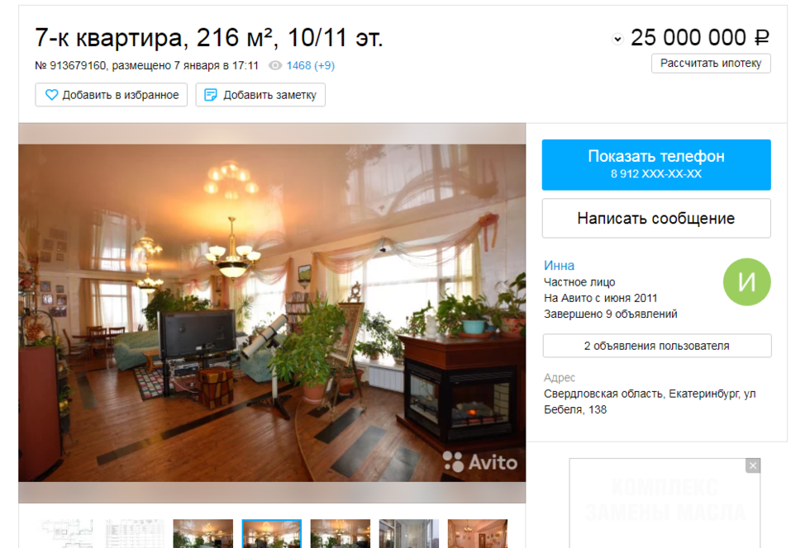The height and width of the screenshot is (548, 791).
Task: Click the main apartment photo
Action: pyautogui.click(x=272, y=313)
